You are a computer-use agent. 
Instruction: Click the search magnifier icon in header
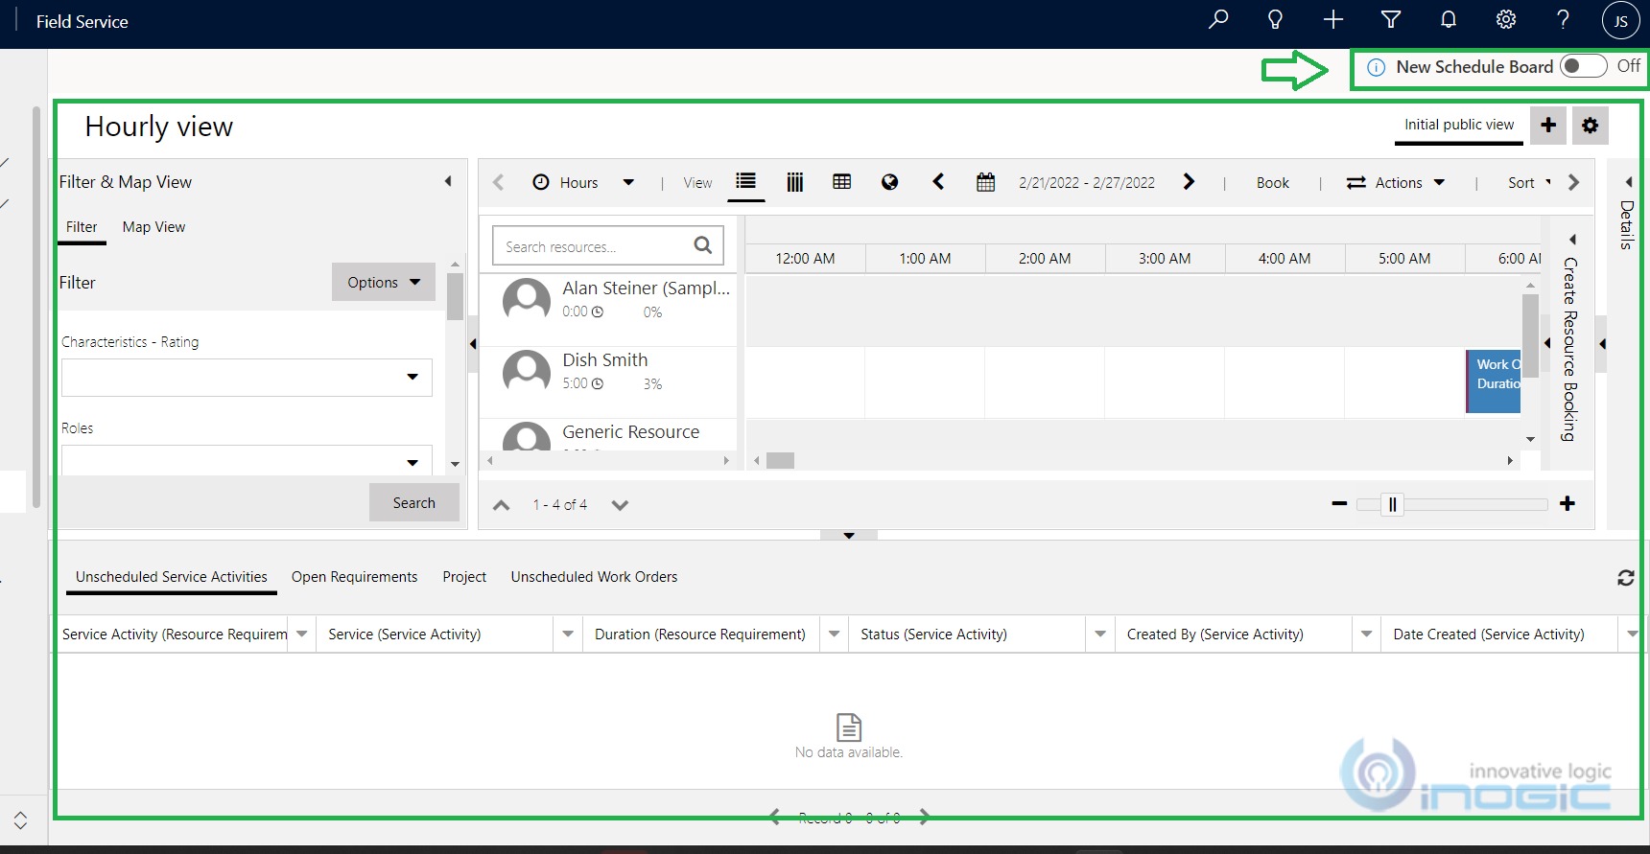[x=1218, y=20]
